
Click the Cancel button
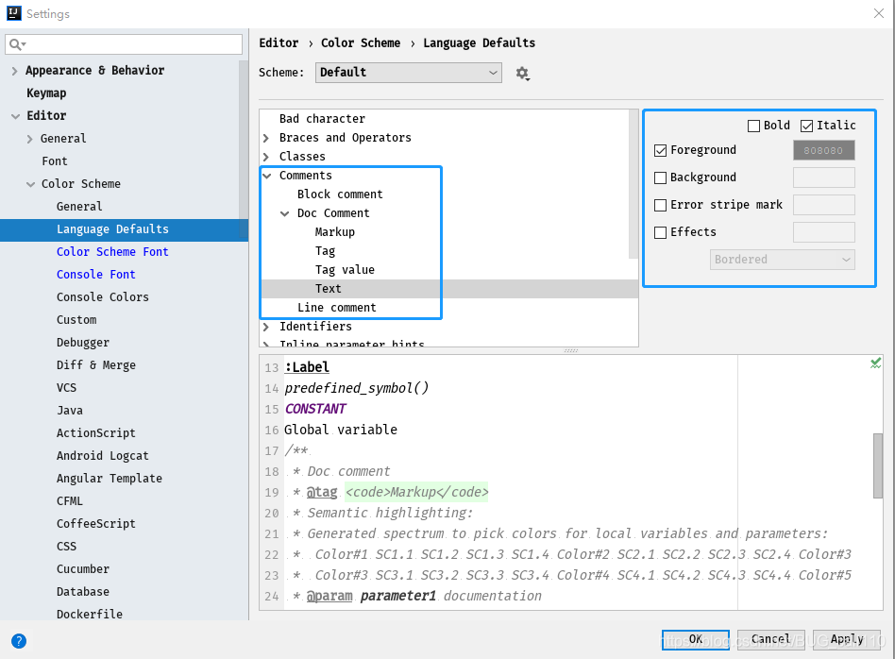(x=770, y=639)
